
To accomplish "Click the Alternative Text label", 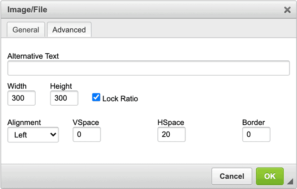I will pos(33,56).
